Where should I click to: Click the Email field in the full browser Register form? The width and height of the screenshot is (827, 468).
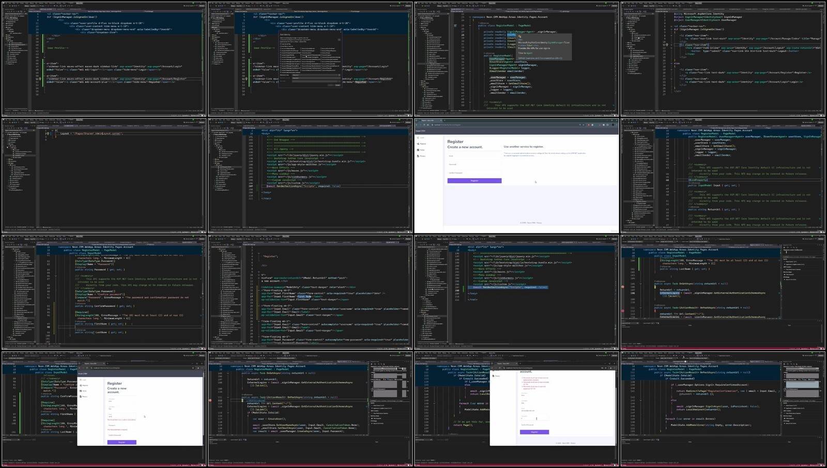[474, 155]
